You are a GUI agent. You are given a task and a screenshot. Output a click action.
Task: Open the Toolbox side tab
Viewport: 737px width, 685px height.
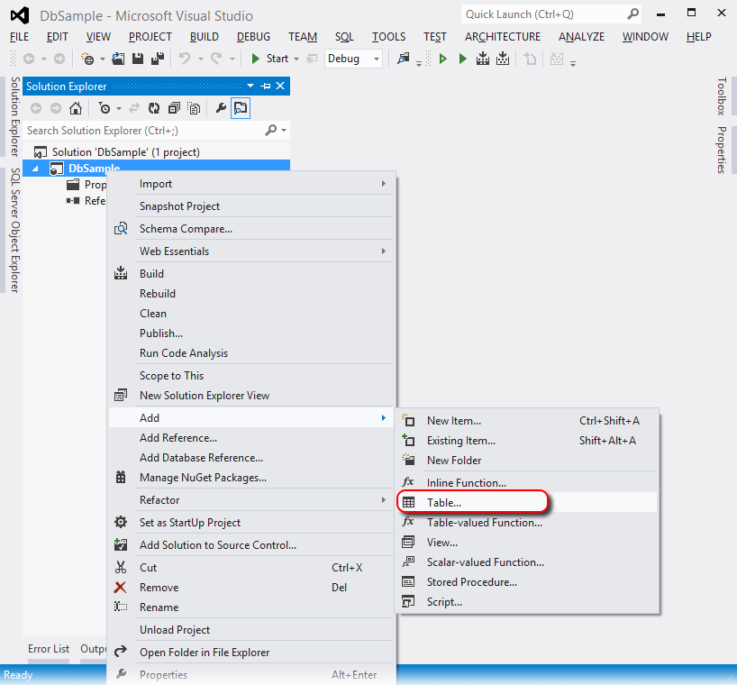tap(722, 96)
